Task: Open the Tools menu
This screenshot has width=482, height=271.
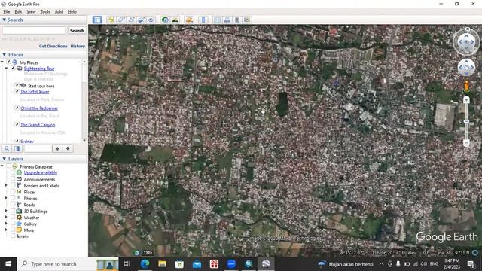Action: coord(45,12)
